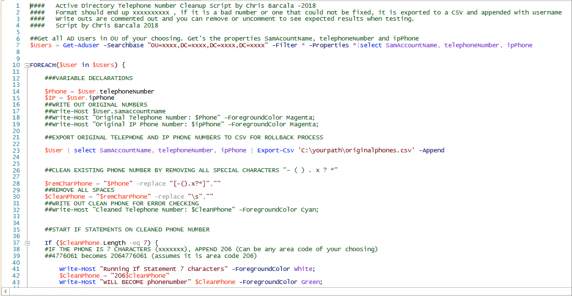This screenshot has height=296, width=572.
Task: Click the -Append parameter on line 23
Action: coord(431,150)
